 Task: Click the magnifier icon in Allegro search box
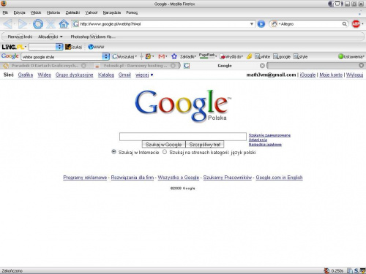click(x=344, y=24)
